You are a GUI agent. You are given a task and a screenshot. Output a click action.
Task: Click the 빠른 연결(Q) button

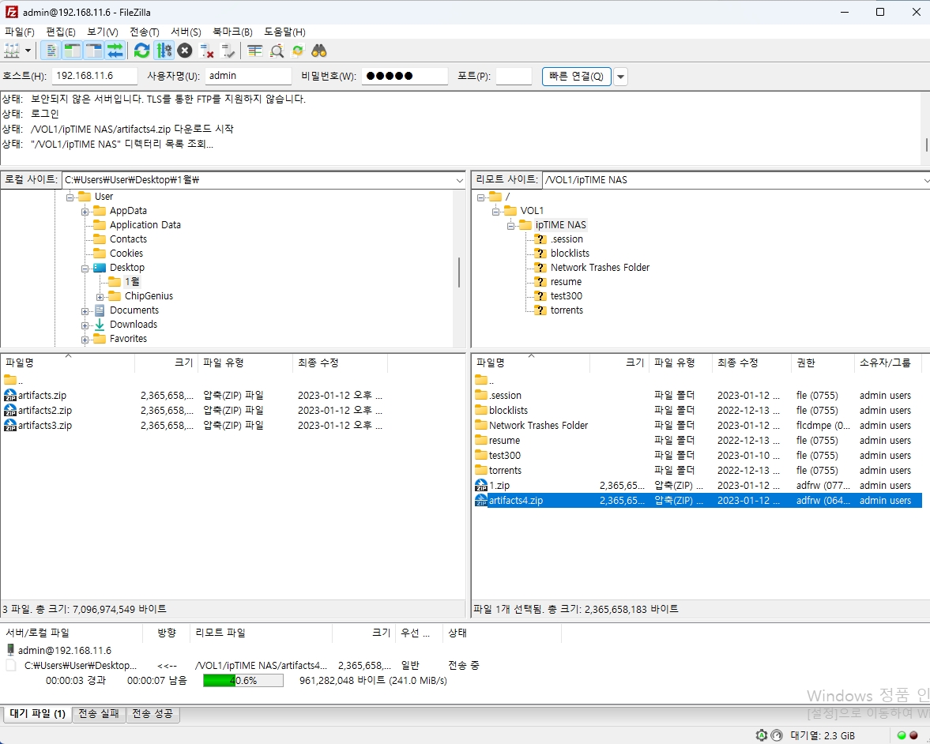coord(577,77)
